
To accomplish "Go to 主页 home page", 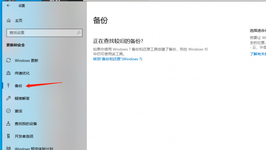I will tap(19, 21).
